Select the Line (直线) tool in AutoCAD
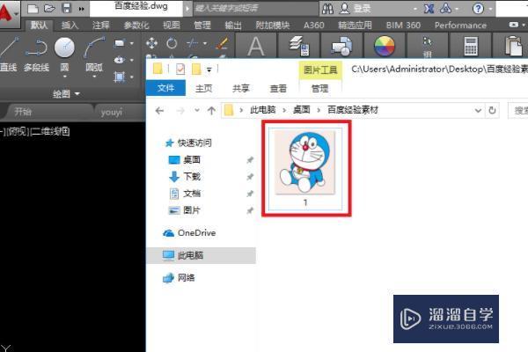The width and height of the screenshot is (528, 352). [x=9, y=54]
